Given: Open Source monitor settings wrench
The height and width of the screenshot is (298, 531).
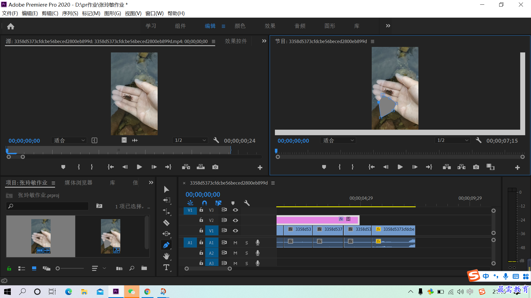Looking at the screenshot, I should coord(216,140).
